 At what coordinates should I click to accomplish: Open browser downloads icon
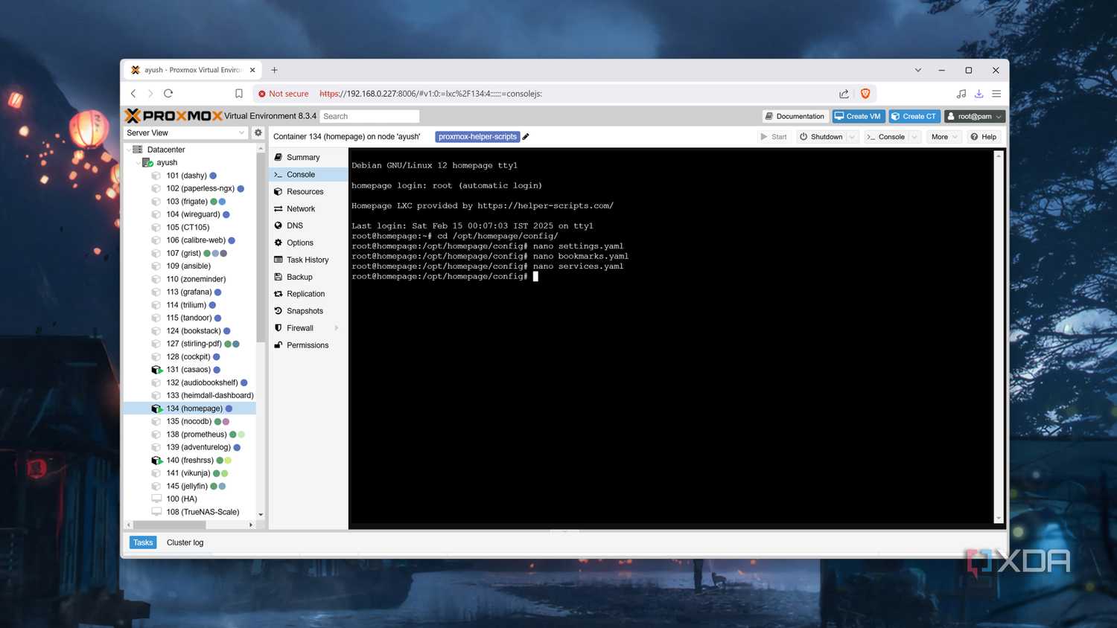pyautogui.click(x=979, y=94)
